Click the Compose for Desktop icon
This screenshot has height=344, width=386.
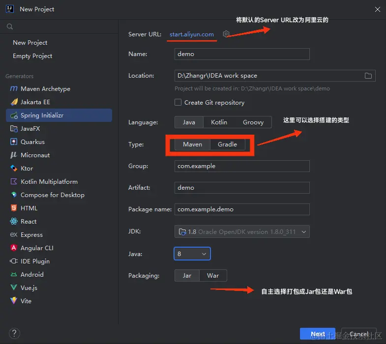tap(14, 195)
